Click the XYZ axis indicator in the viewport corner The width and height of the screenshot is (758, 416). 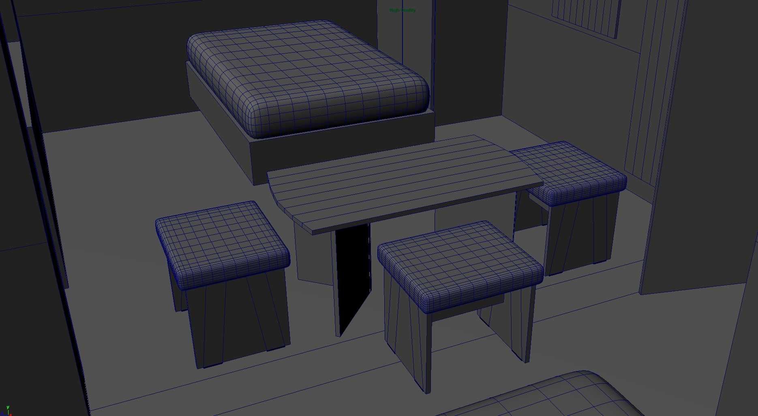point(6,410)
